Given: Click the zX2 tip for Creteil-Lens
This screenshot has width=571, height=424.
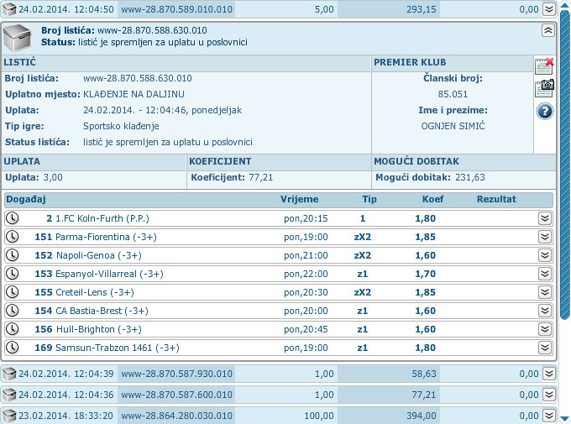Looking at the screenshot, I should tap(363, 292).
